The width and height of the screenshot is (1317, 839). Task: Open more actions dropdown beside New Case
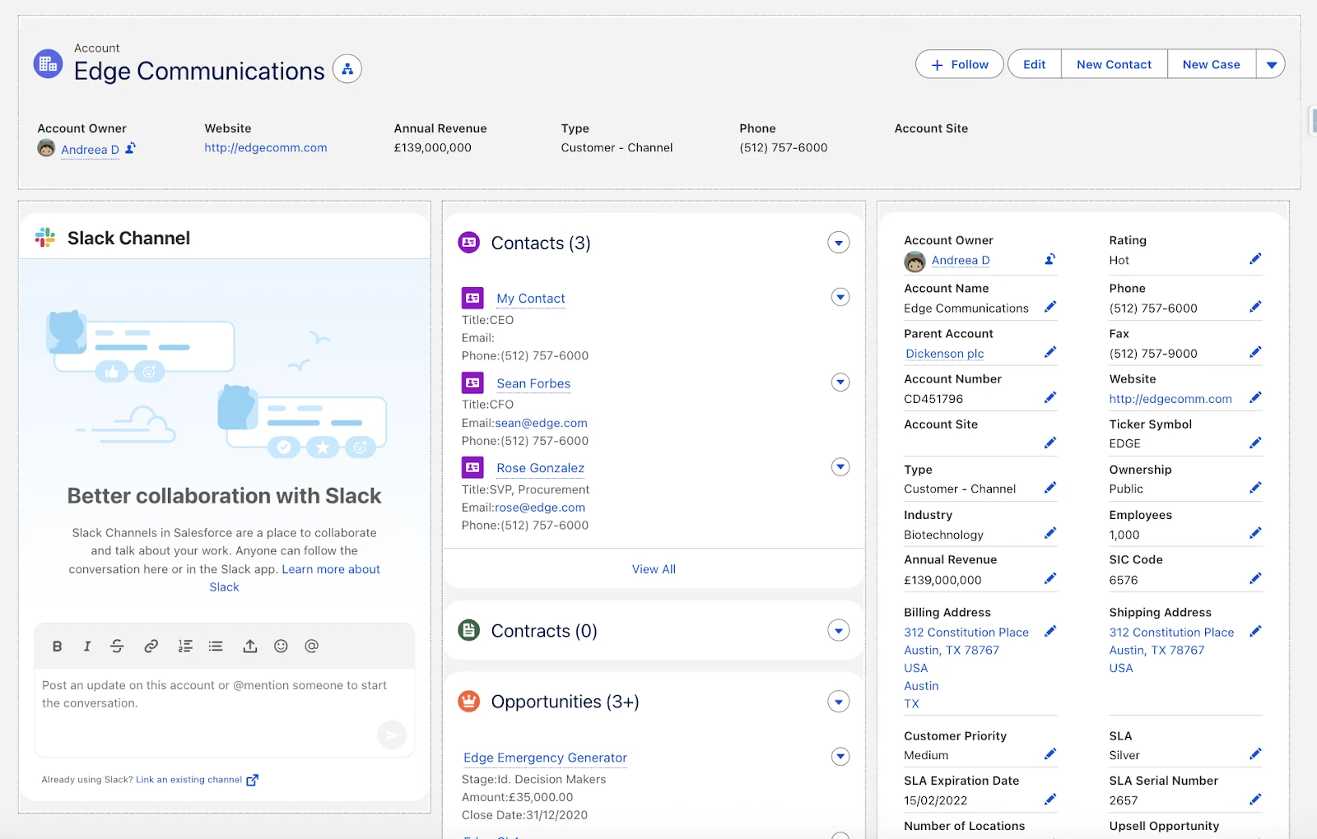coord(1271,64)
